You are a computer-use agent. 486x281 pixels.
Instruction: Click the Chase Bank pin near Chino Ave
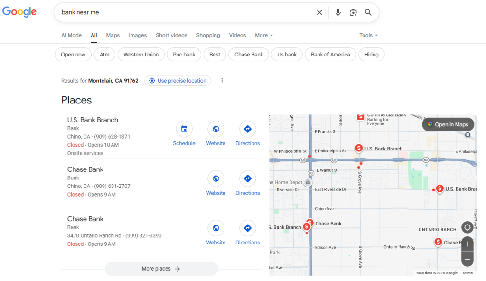pos(310,222)
